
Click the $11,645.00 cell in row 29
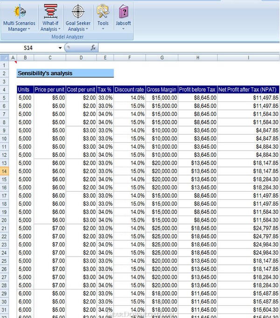pyautogui.click(x=198, y=294)
